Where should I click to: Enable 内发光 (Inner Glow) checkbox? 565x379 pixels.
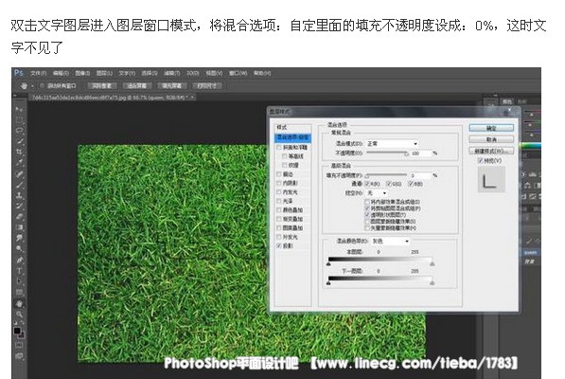click(x=279, y=192)
